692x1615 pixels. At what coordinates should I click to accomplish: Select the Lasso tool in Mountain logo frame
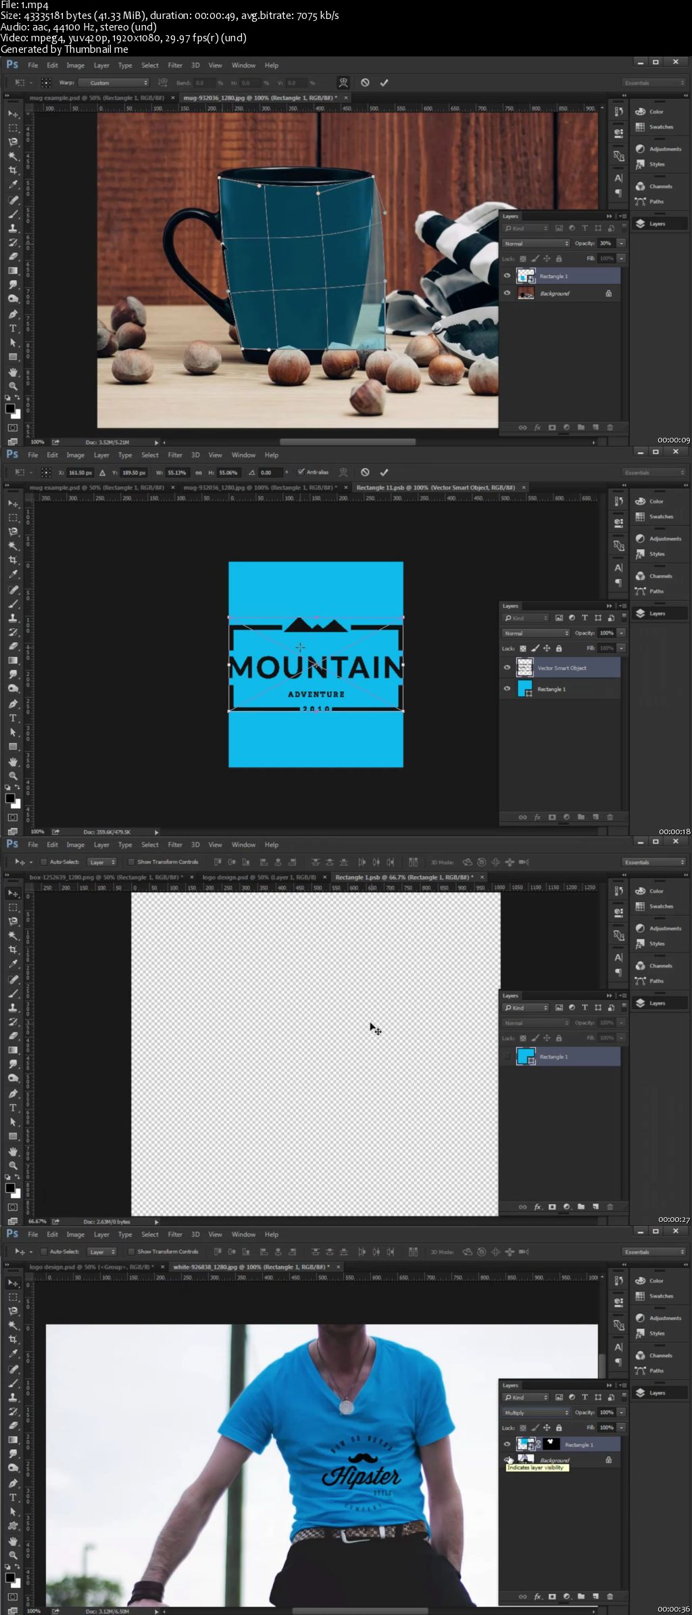13,532
